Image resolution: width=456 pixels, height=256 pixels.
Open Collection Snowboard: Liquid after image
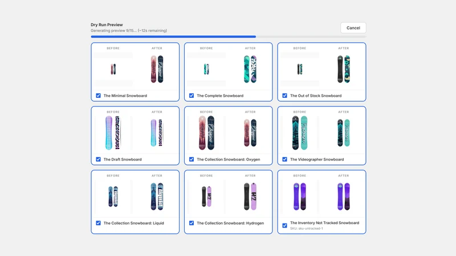coord(157,197)
